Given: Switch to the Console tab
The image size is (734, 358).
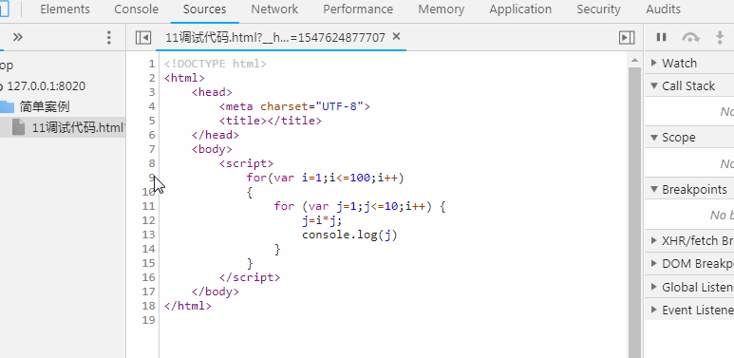Looking at the screenshot, I should tap(136, 9).
